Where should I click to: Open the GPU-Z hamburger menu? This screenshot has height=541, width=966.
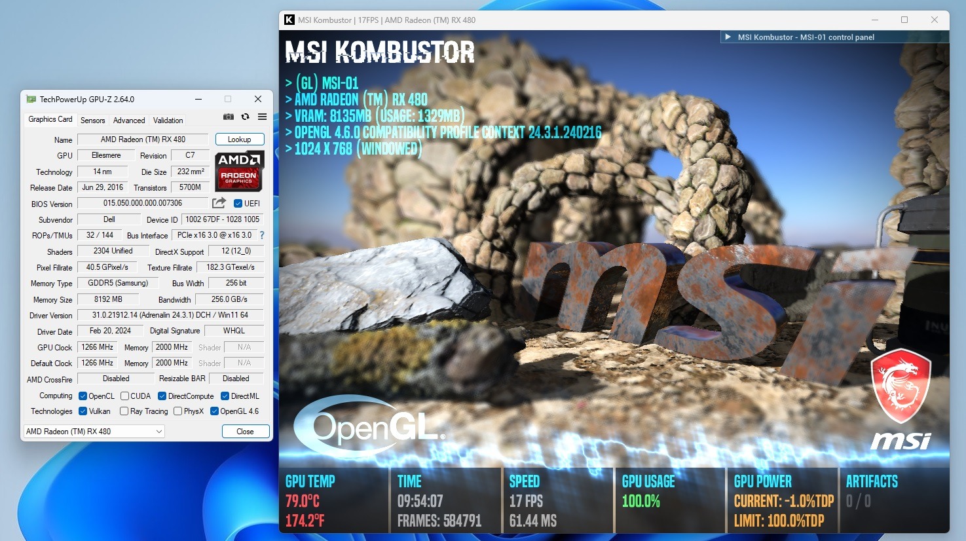pyautogui.click(x=262, y=117)
